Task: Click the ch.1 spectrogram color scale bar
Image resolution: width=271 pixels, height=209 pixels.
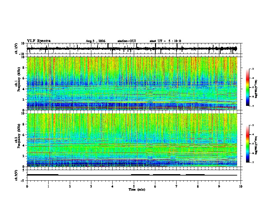Action: [248, 87]
